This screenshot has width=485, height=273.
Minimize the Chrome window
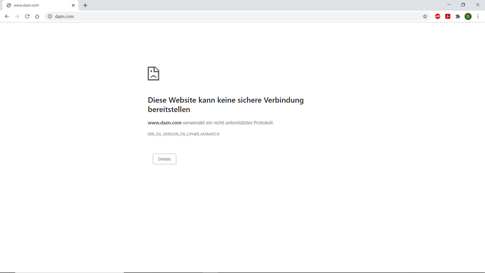point(449,5)
